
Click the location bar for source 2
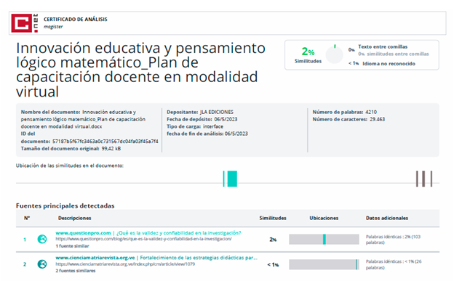click(x=324, y=264)
